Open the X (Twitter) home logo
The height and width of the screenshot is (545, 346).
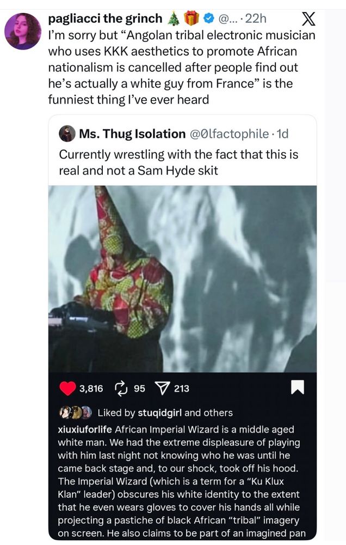(x=308, y=18)
